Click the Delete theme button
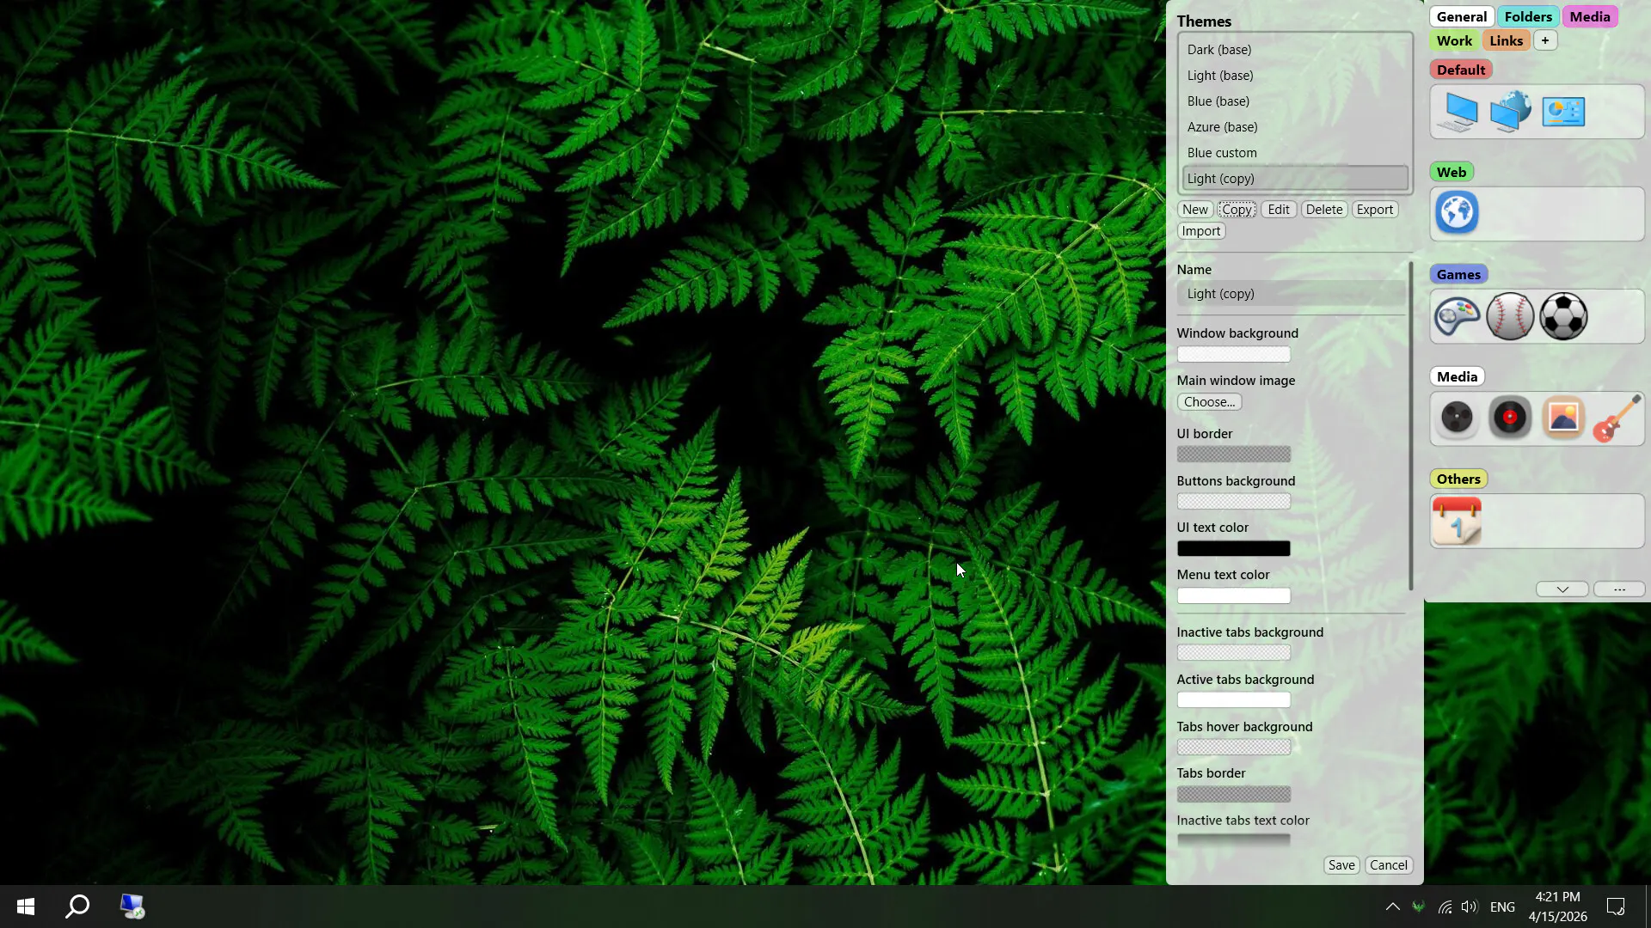This screenshot has width=1651, height=928. pyautogui.click(x=1324, y=210)
